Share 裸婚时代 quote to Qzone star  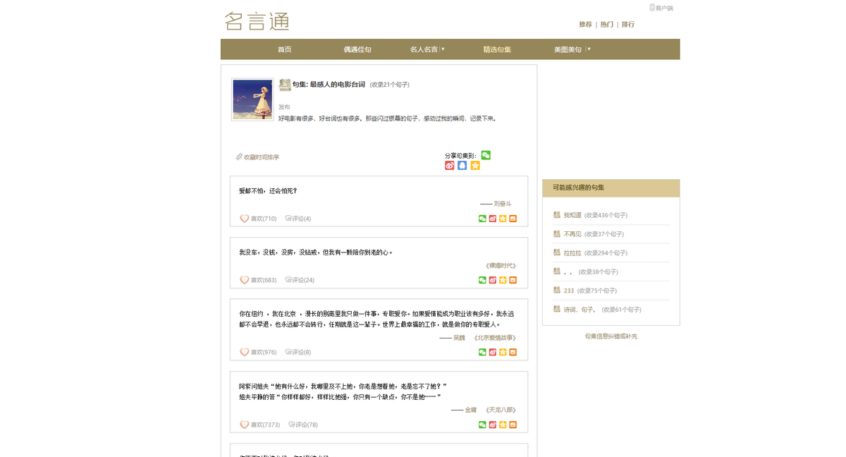503,280
